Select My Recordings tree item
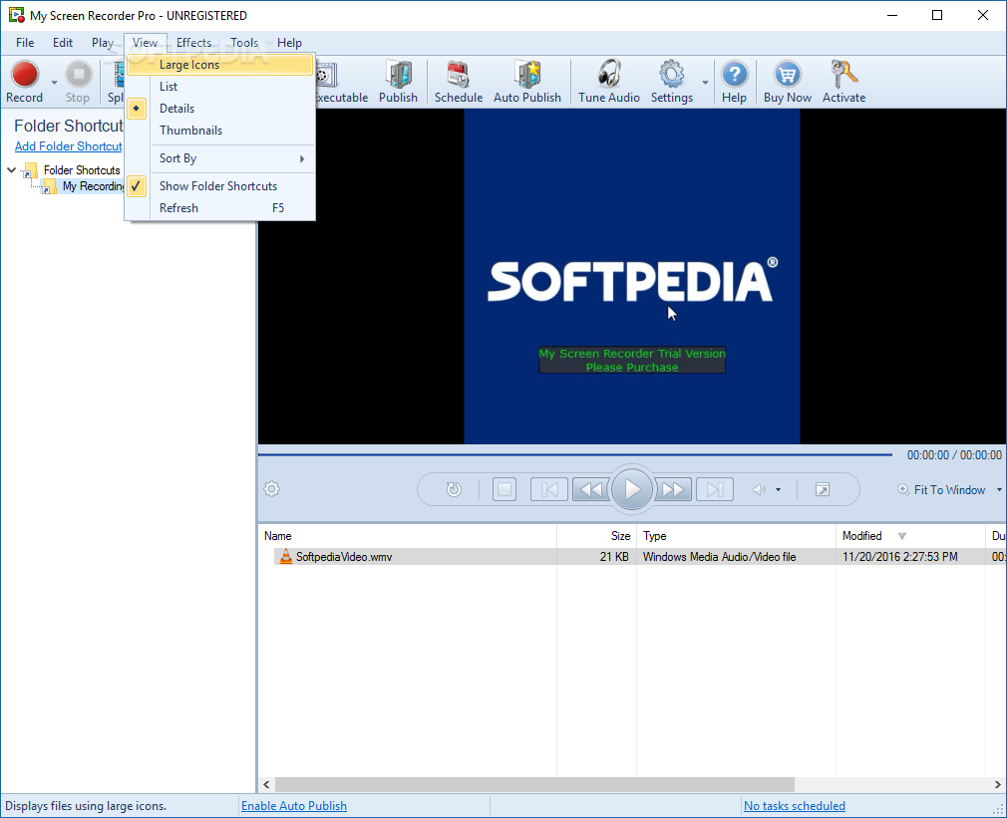 (93, 186)
